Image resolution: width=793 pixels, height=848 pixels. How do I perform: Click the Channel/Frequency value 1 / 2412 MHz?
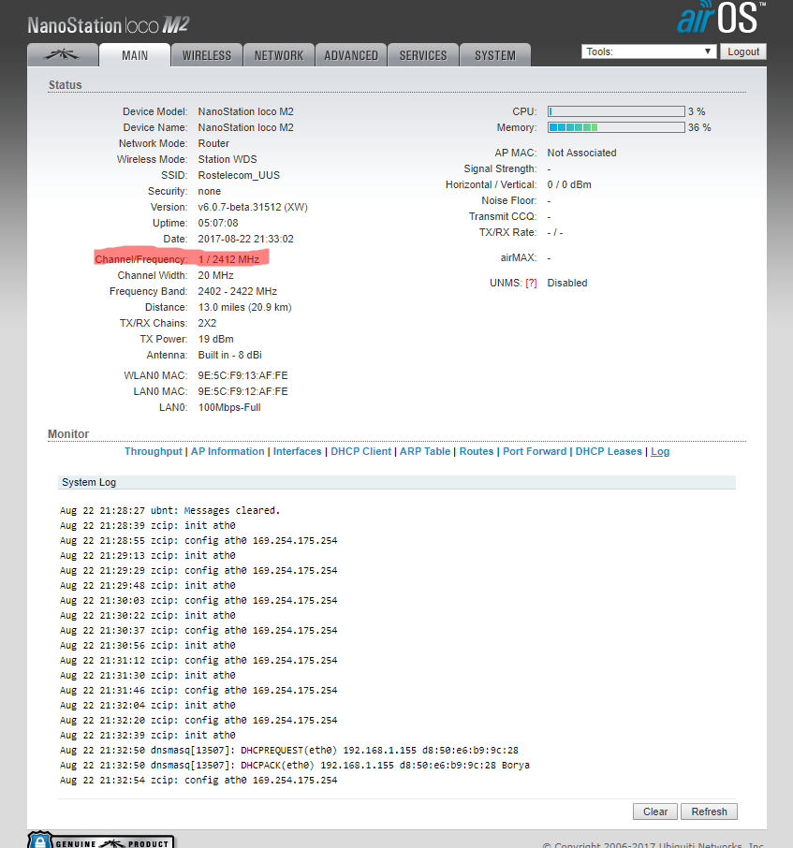[x=228, y=259]
